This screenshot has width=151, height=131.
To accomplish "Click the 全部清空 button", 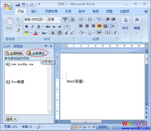I will 37,53.
